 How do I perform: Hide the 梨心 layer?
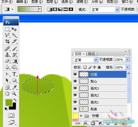pyautogui.click(x=75, y=81)
